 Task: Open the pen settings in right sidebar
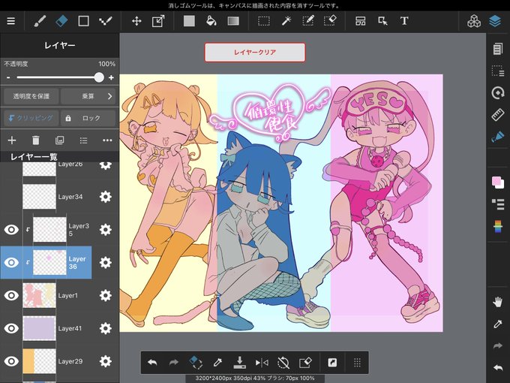click(x=498, y=137)
